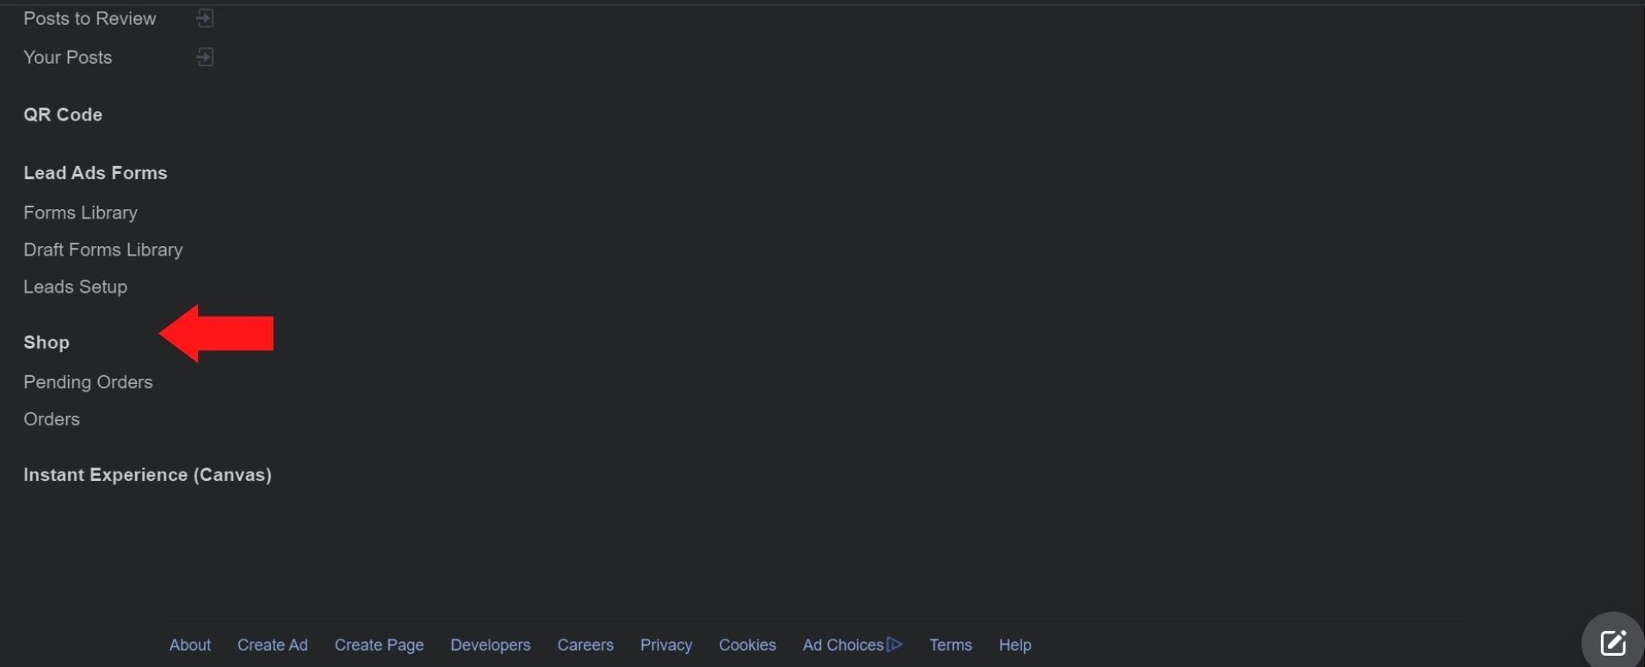The image size is (1645, 667).
Task: Click the icon next to Posts to Review
Action: pos(204,18)
